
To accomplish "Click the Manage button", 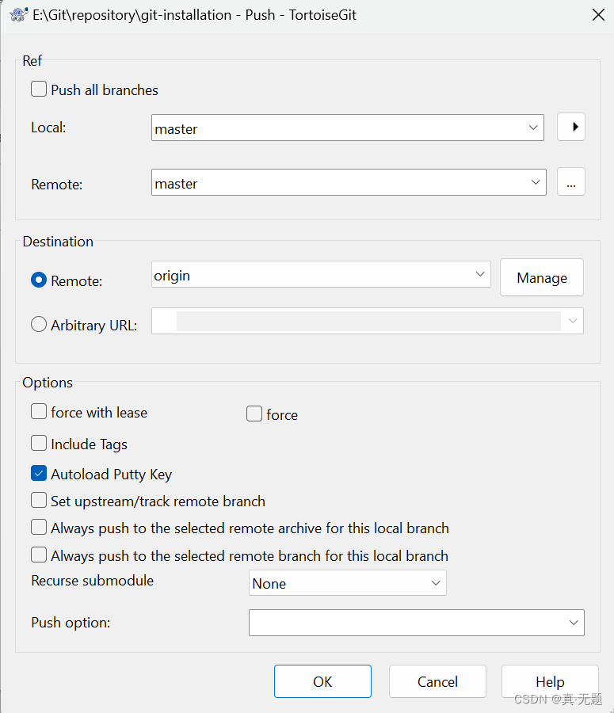I will coord(541,277).
